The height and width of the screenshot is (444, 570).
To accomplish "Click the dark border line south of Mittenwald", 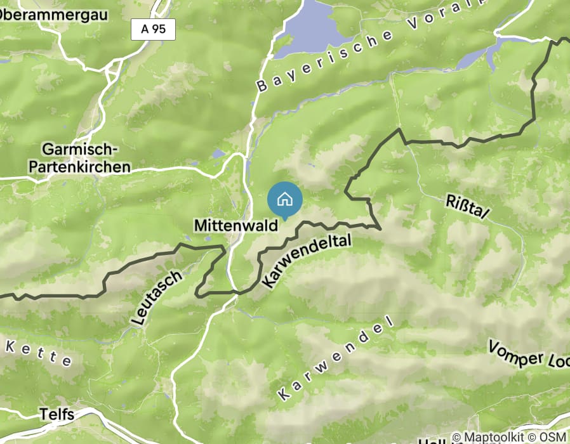I will tap(218, 292).
